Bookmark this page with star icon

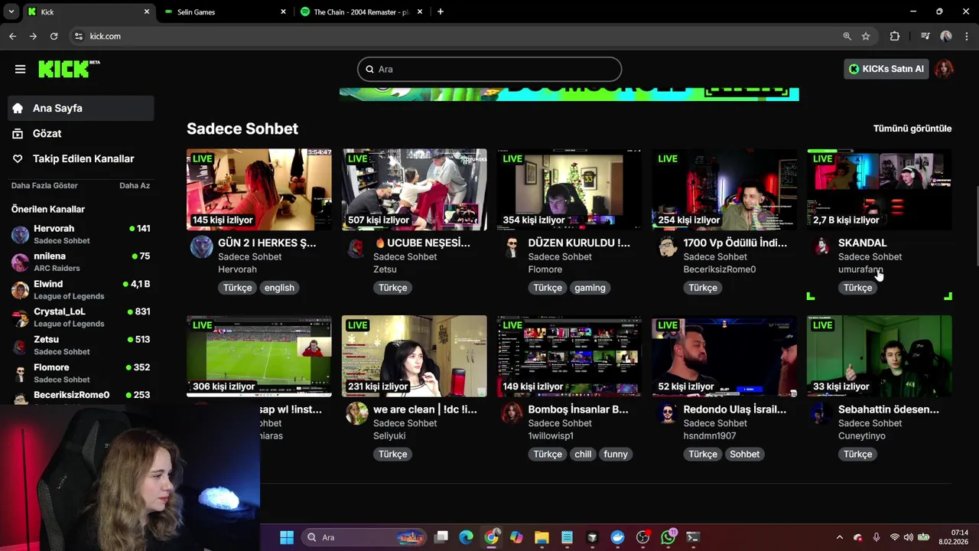[866, 36]
